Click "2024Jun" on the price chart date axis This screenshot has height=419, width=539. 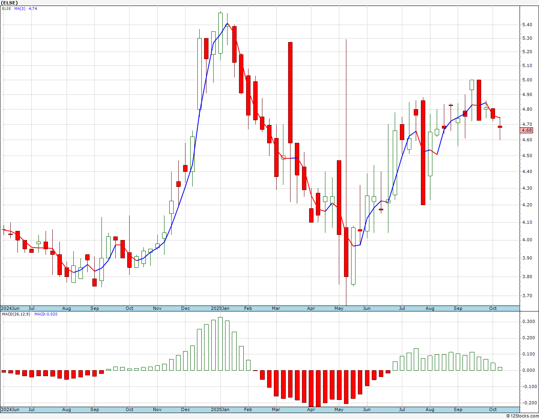10,308
